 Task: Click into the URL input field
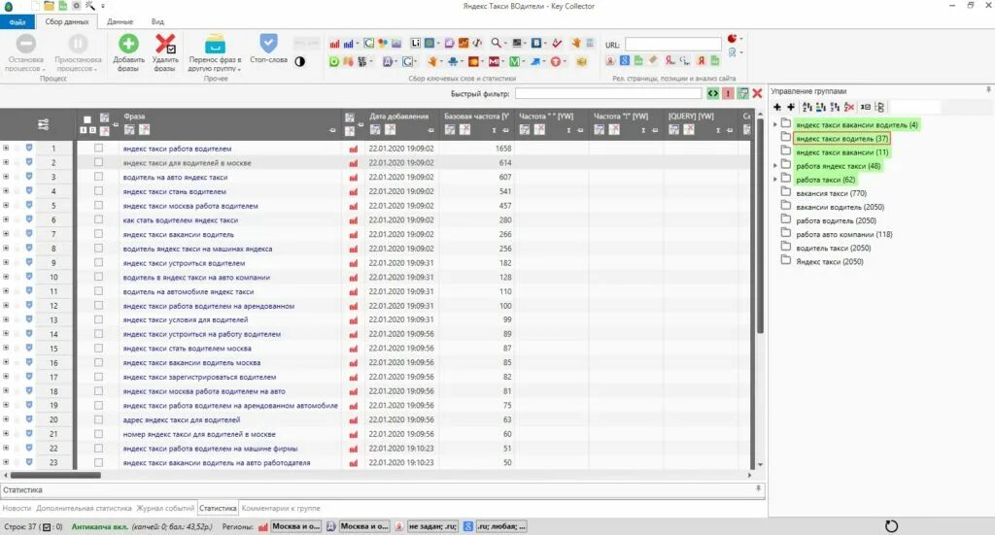[672, 44]
